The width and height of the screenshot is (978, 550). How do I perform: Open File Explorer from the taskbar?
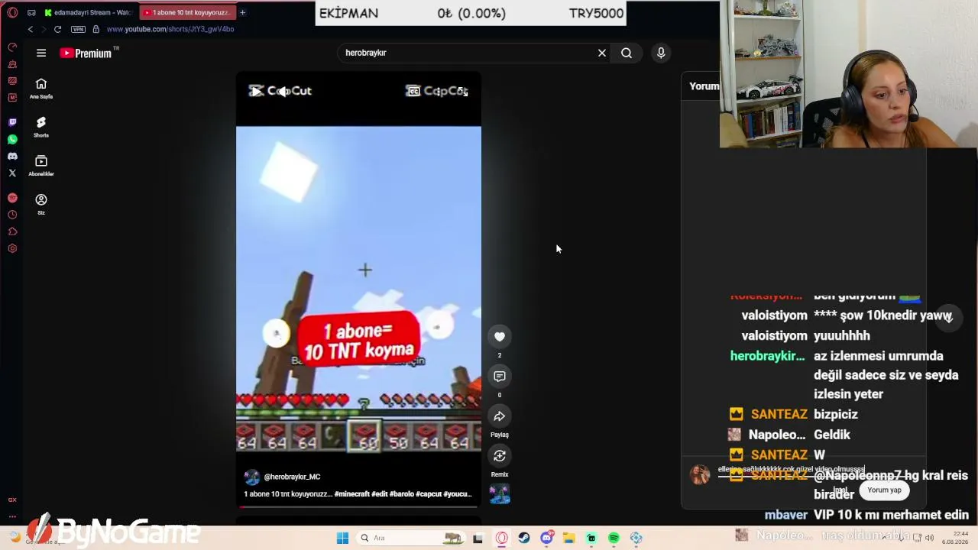[568, 538]
